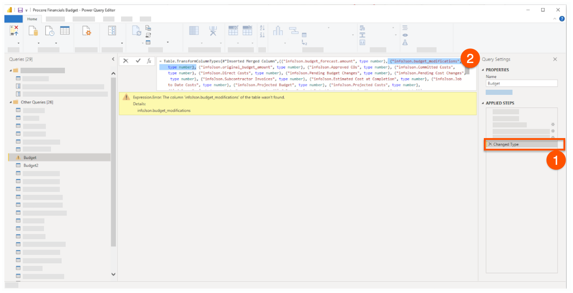573x293 pixels.
Task: Click the Keep Rows icon
Action: coord(233,30)
